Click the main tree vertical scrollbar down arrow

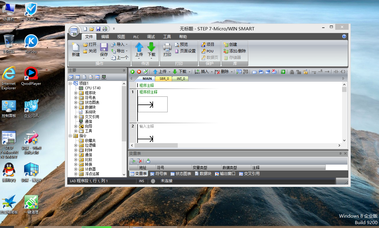(124, 175)
